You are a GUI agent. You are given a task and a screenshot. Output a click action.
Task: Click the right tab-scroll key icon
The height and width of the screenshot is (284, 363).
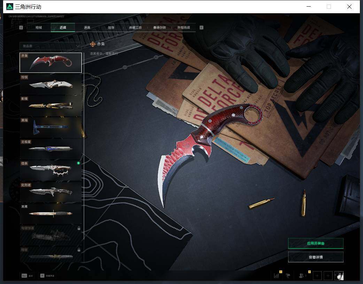coord(201,28)
